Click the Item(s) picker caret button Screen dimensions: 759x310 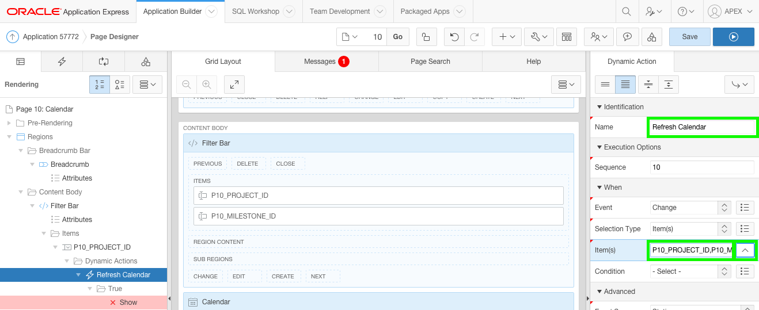pyautogui.click(x=746, y=250)
